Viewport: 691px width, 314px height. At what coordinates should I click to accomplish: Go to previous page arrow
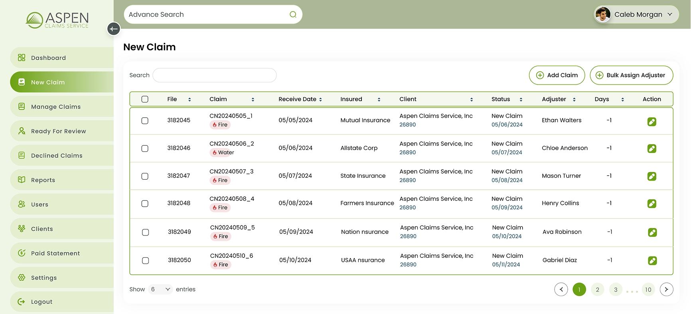tap(561, 289)
